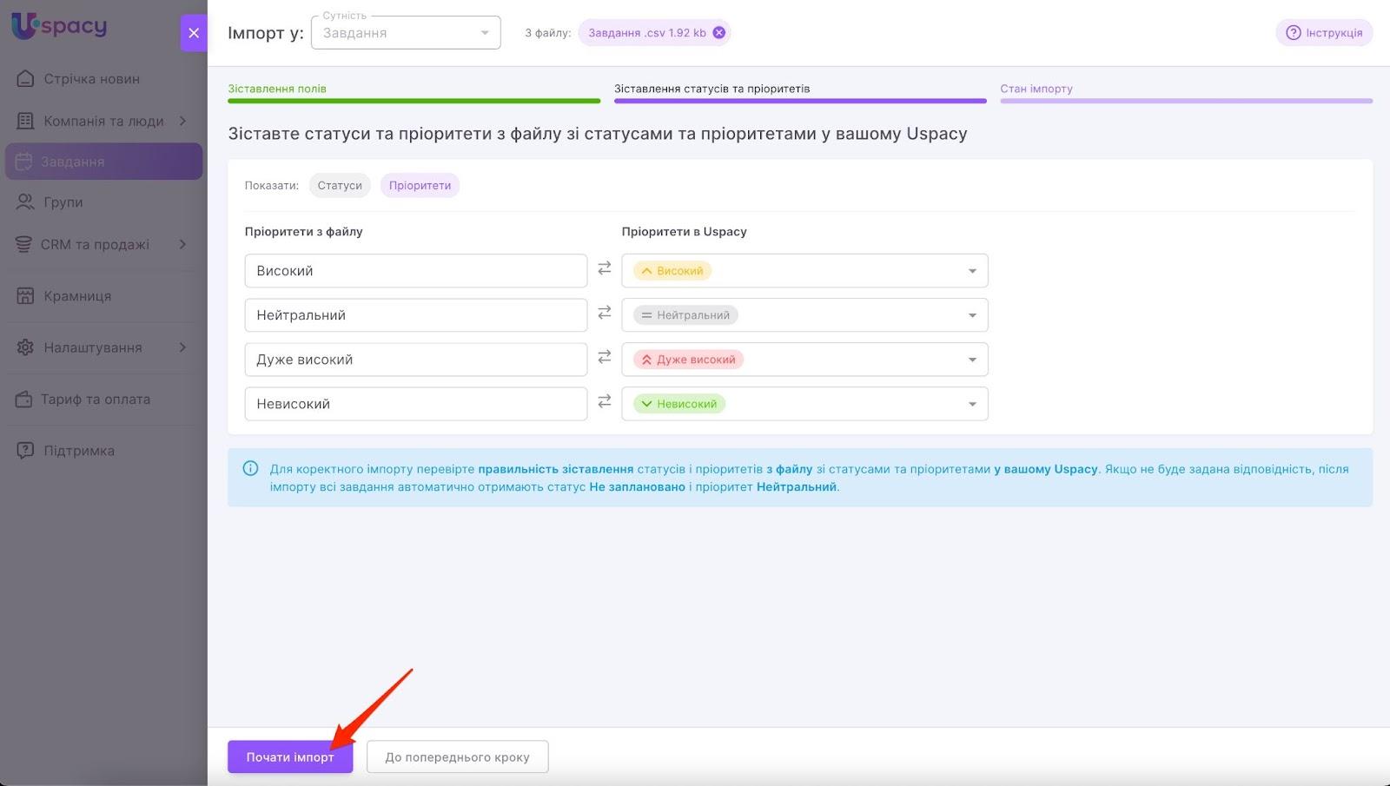This screenshot has width=1390, height=786.
Task: Show Статуси mapping filter
Action: [340, 186]
